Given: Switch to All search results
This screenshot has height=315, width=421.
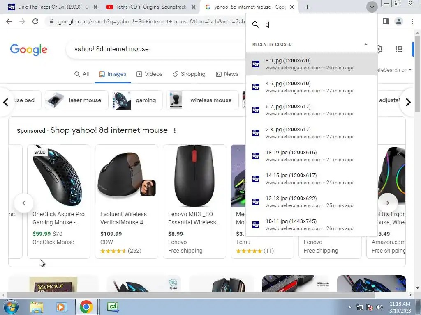Looking at the screenshot, I should point(82,74).
